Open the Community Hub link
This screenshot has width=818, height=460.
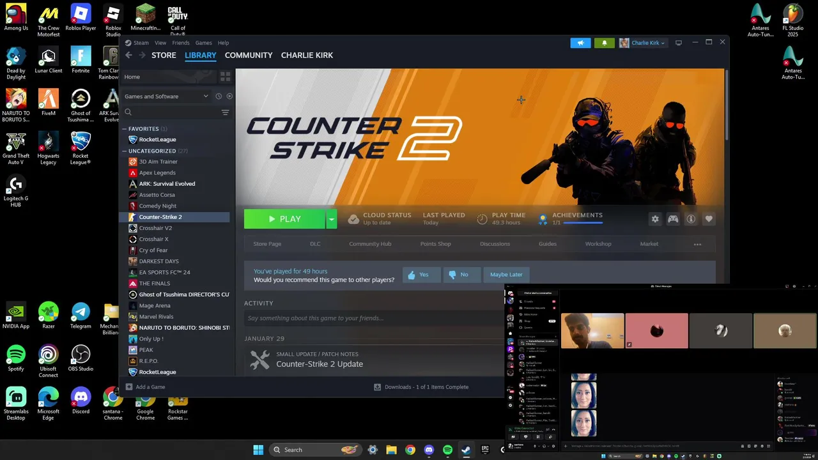click(x=370, y=244)
